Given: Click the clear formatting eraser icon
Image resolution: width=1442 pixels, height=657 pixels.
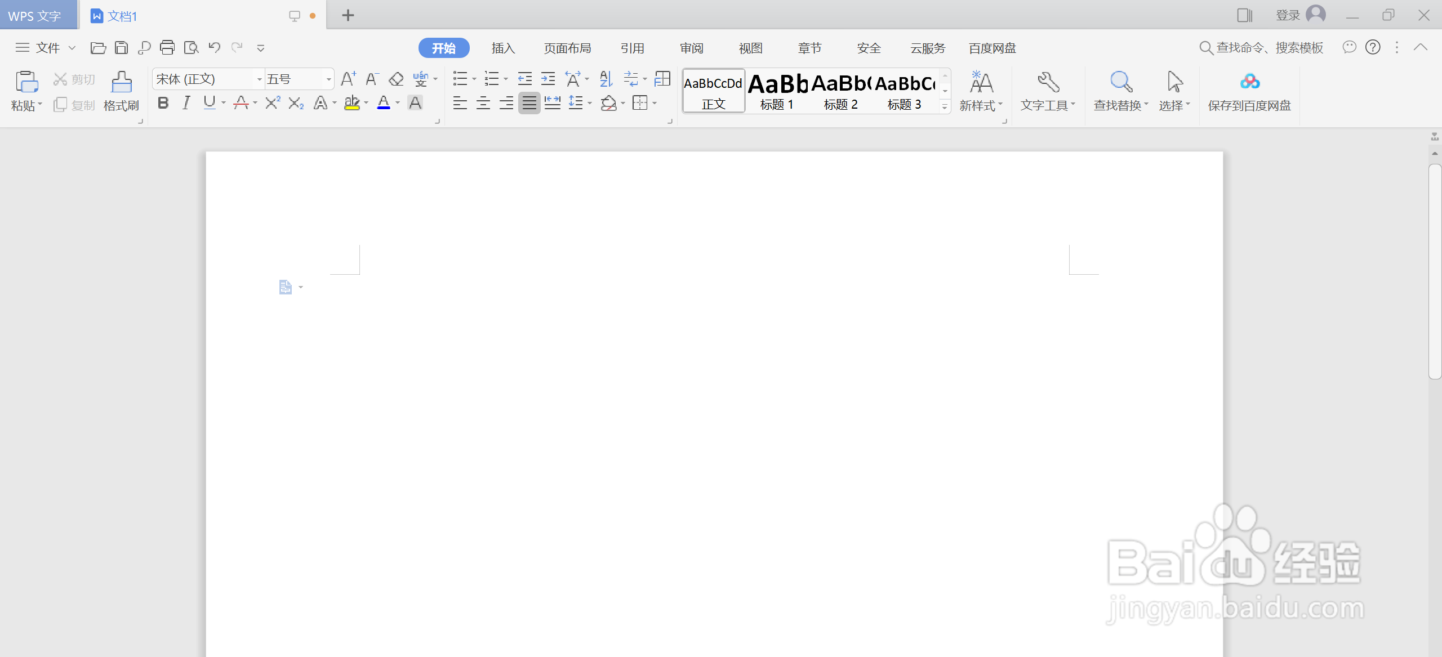Looking at the screenshot, I should click(396, 79).
